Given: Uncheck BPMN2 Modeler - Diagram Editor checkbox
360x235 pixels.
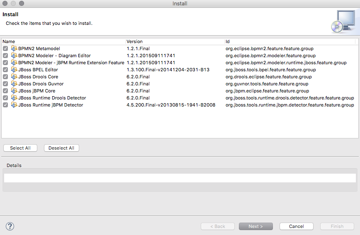Looking at the screenshot, I should 5,56.
